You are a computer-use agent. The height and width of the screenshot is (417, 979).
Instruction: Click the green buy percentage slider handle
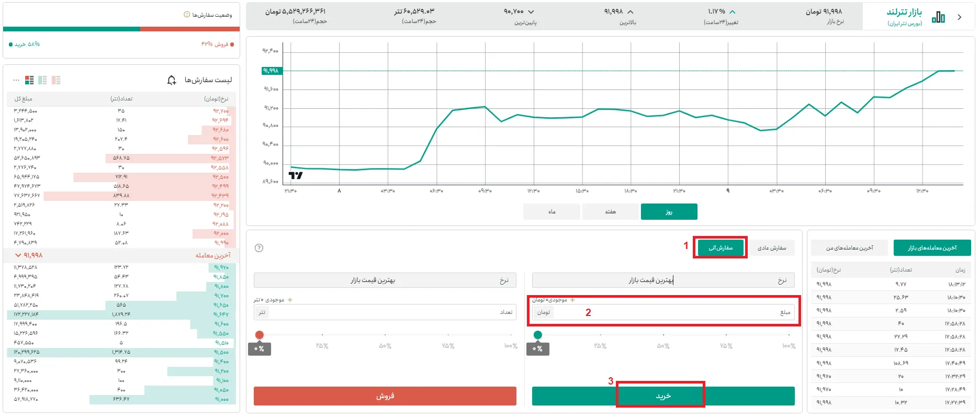coord(537,335)
